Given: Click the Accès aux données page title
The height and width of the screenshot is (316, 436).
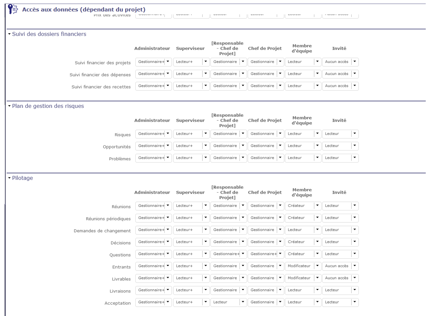Looking at the screenshot, I should click(84, 10).
